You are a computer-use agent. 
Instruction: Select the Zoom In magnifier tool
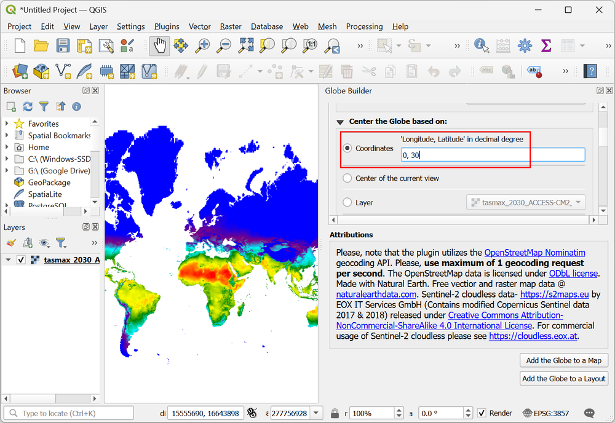tap(203, 46)
